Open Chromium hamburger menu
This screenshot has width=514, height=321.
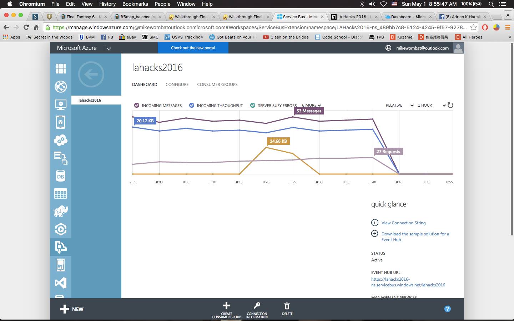508,27
